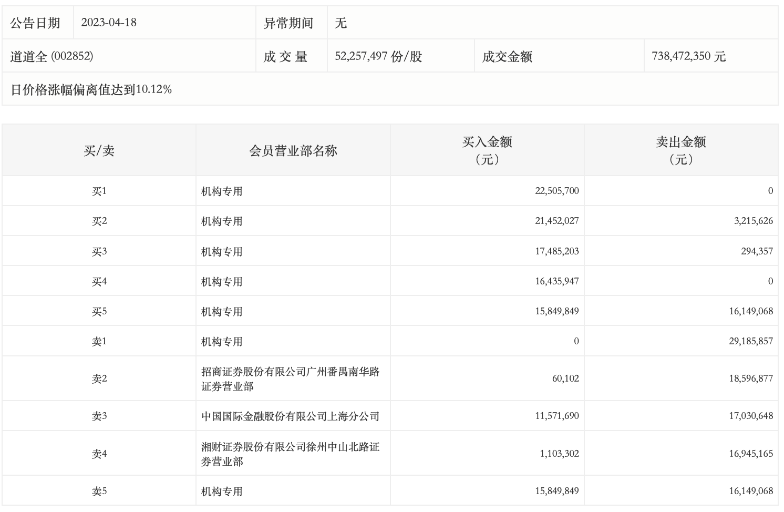784x512 pixels.
Task: Click the 买入金额(元) column header
Action: pos(487,150)
